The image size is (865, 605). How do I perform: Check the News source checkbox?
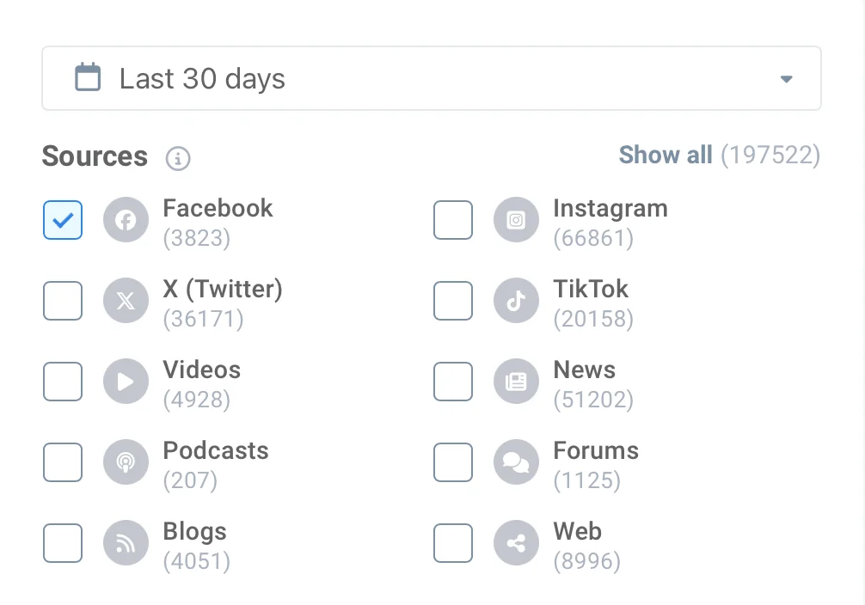[453, 382]
